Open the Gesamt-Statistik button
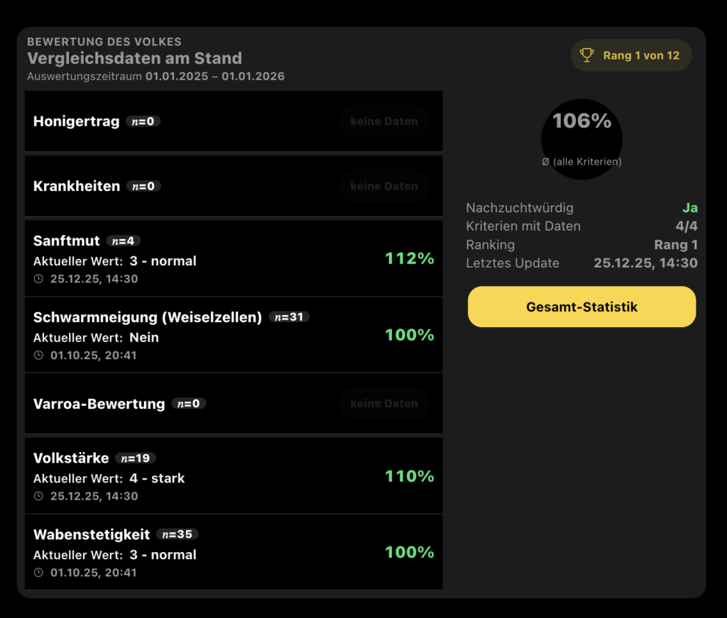Viewport: 727px width, 618px height. [x=581, y=307]
